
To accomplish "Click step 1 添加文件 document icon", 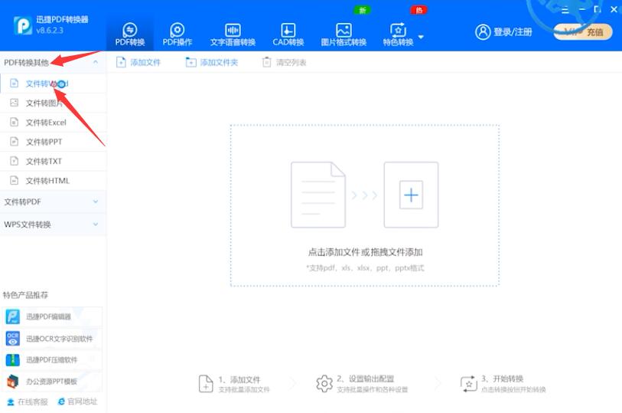I will (206, 384).
